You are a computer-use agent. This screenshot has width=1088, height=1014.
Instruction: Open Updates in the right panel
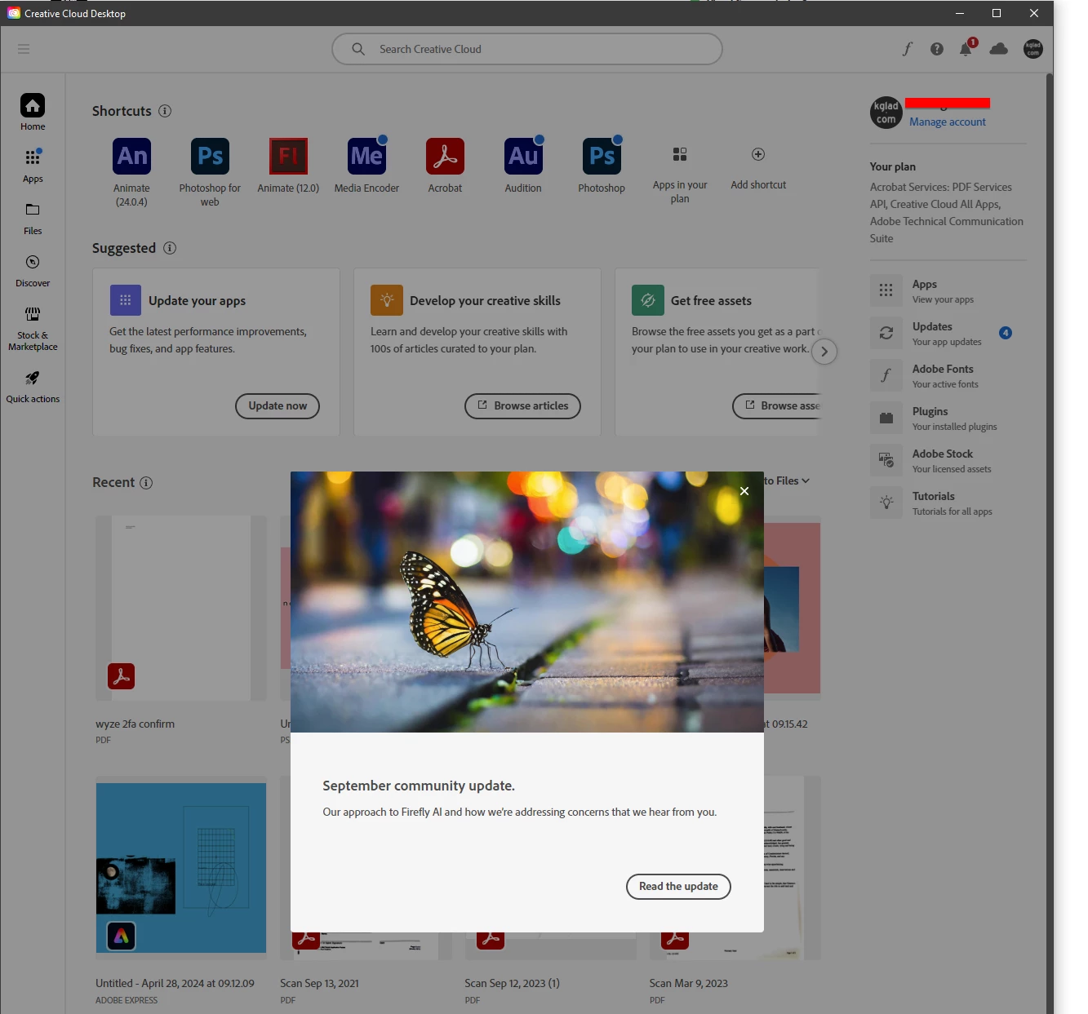(947, 333)
